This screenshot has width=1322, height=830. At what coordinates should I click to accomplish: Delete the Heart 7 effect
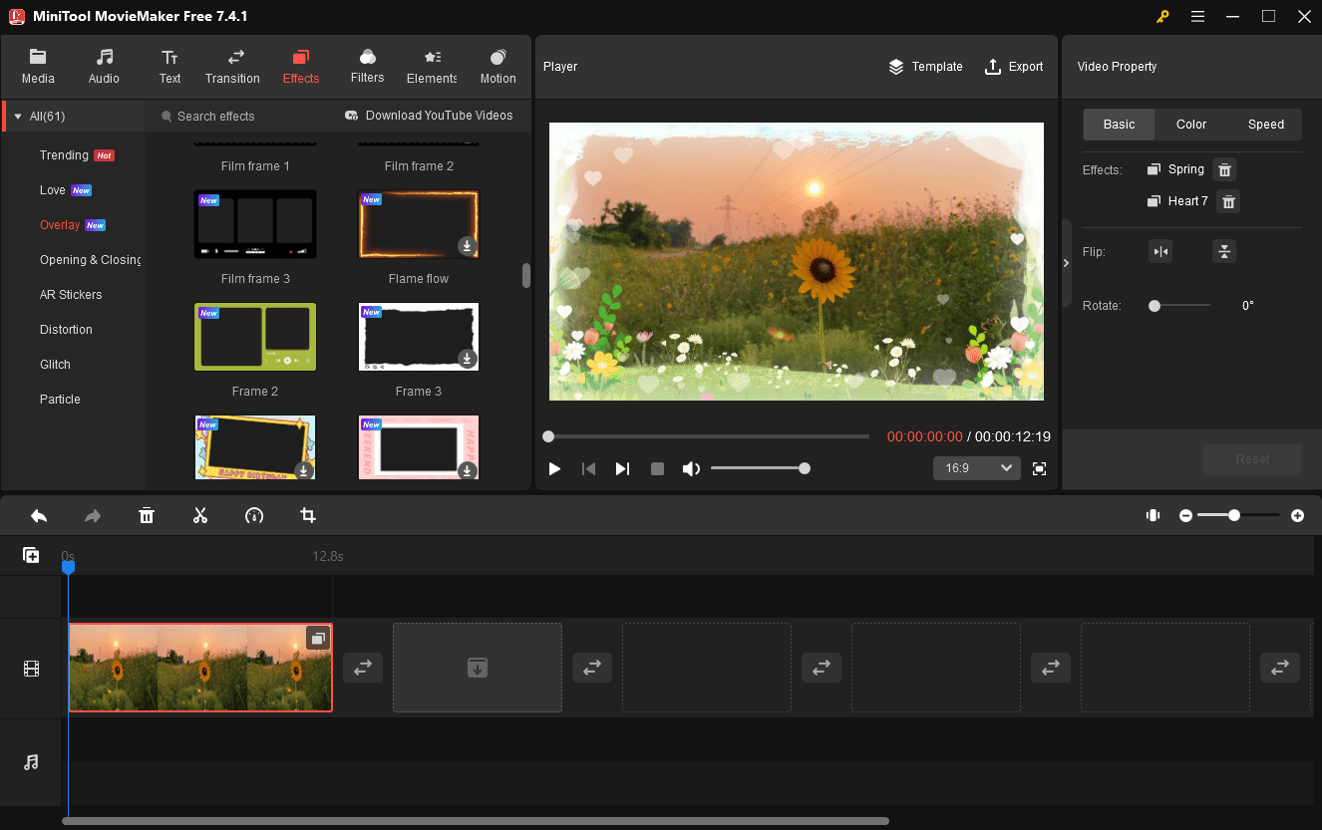tap(1229, 201)
